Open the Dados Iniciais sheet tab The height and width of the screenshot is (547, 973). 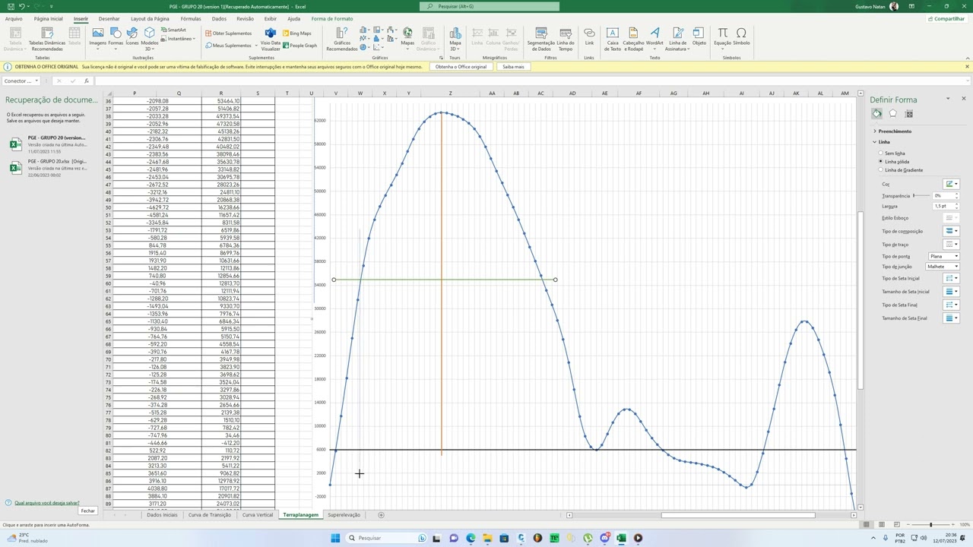[x=162, y=515]
